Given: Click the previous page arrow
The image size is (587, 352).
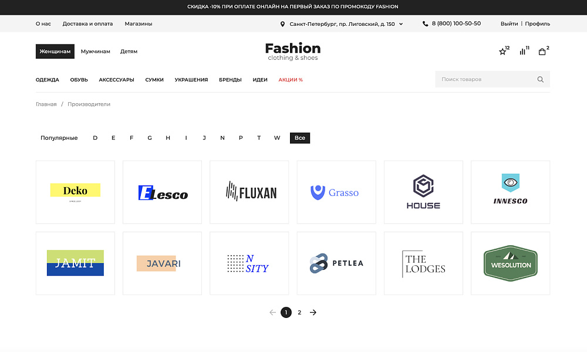Looking at the screenshot, I should pyautogui.click(x=272, y=312).
